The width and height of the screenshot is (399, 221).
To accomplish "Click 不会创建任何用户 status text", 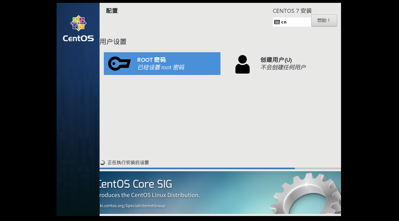I will [x=283, y=67].
